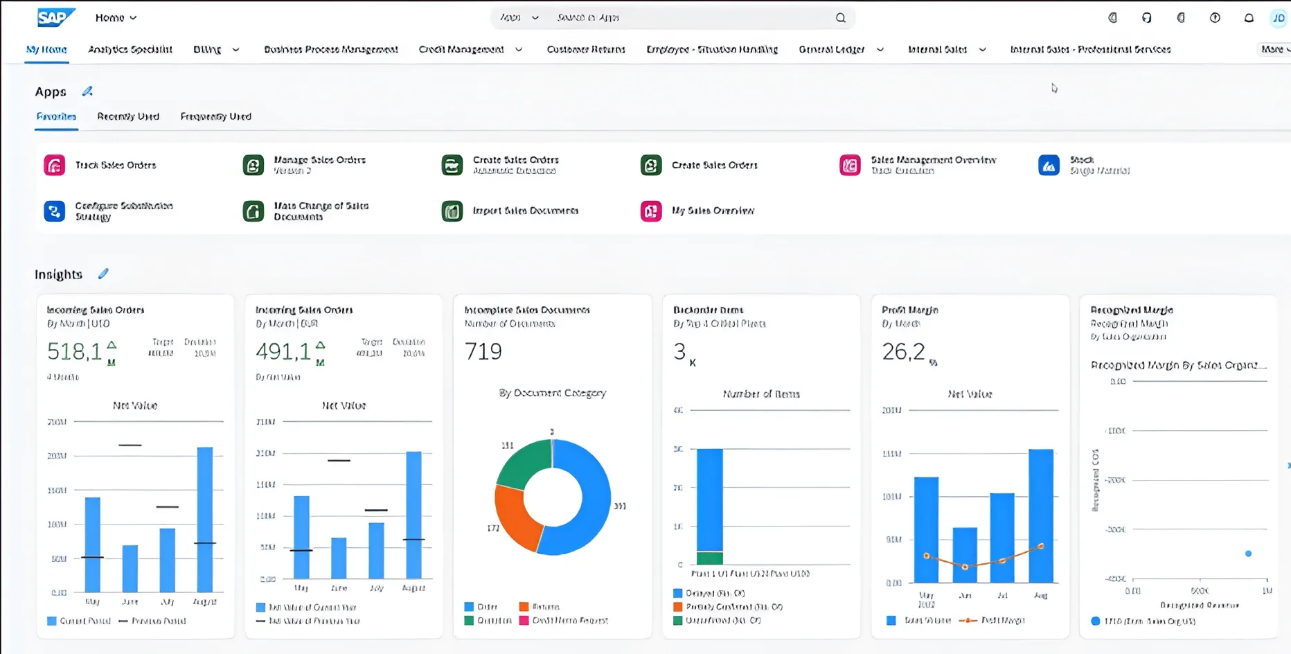Open the General Ledger dropdown arrow
This screenshot has width=1291, height=654.
tap(880, 50)
